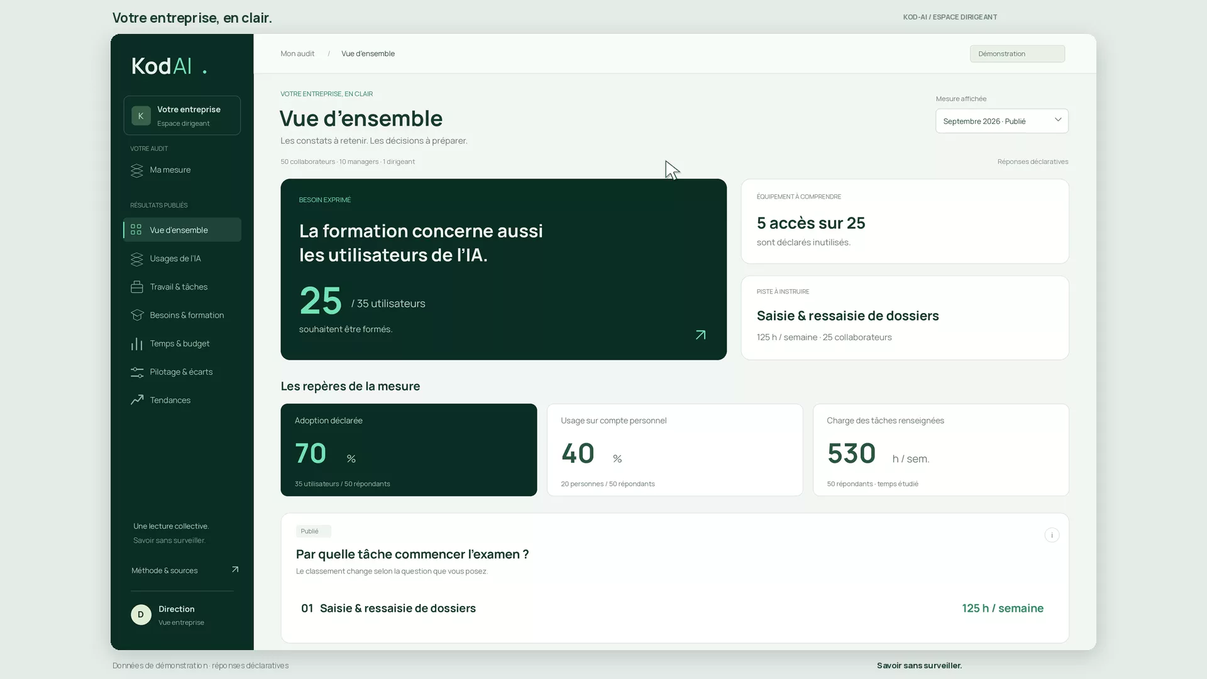Click the Usages de l'IA stack icon
This screenshot has height=679, width=1207.
pyautogui.click(x=136, y=259)
